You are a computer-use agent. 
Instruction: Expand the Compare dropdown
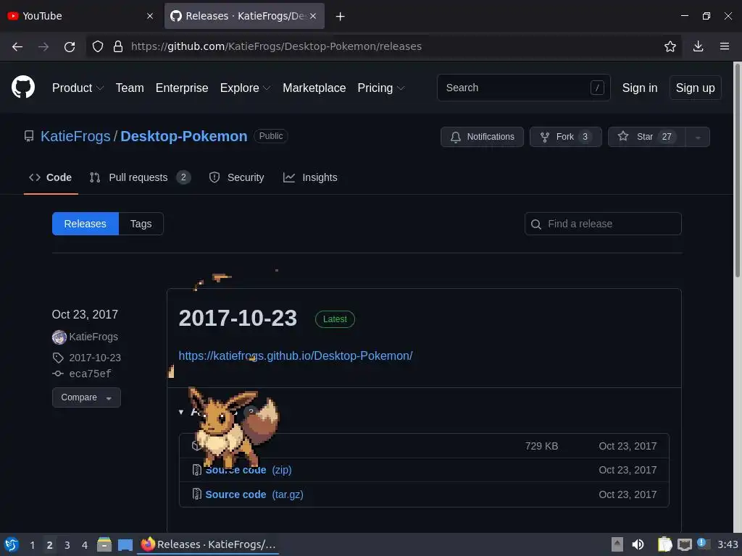(86, 397)
